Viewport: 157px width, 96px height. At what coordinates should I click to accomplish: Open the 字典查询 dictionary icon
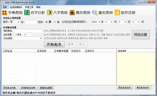point(4,13)
